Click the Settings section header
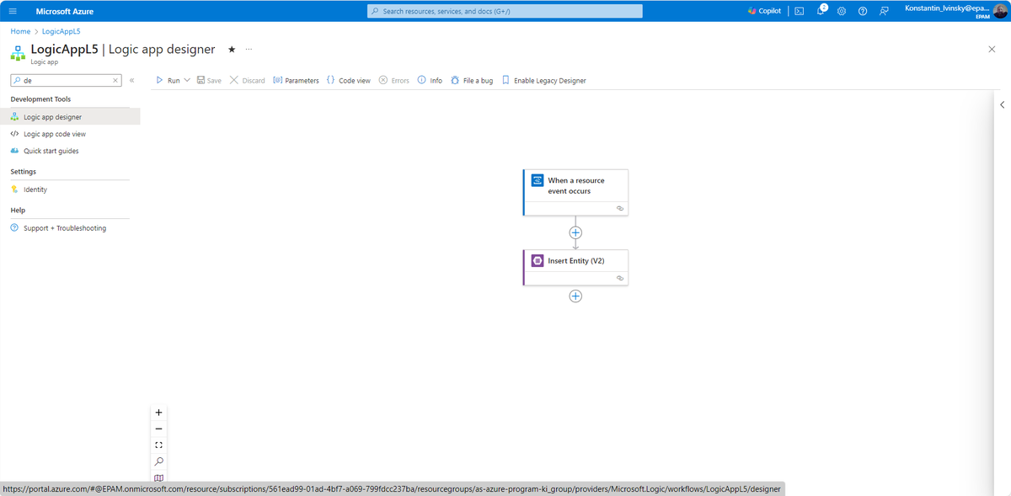Image resolution: width=1011 pixels, height=496 pixels. coord(23,172)
